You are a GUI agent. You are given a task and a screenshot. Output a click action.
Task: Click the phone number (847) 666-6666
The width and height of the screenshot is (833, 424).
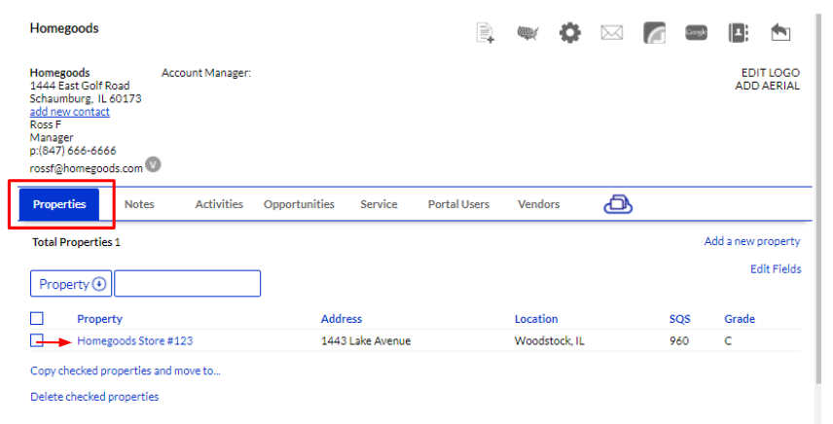click(x=78, y=151)
